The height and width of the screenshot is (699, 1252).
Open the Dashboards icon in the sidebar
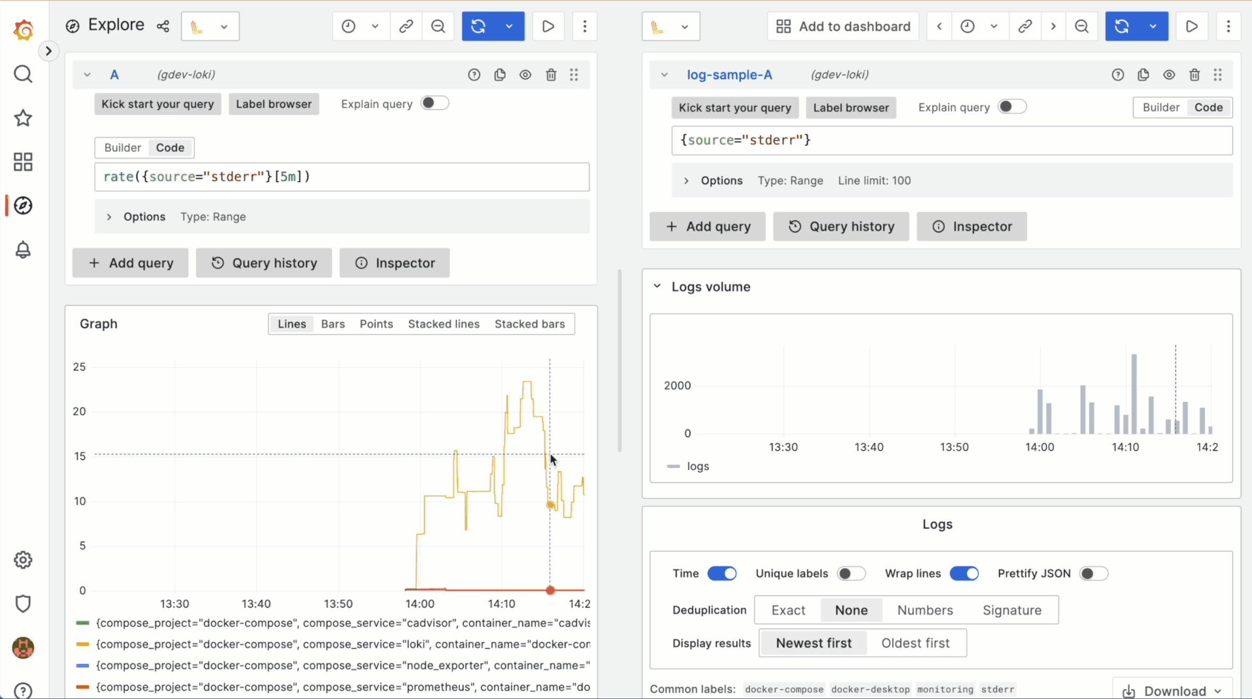tap(22, 161)
